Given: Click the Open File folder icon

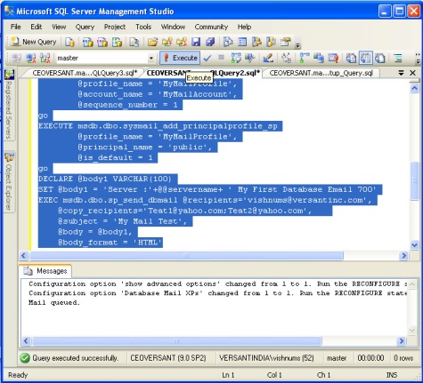Looking at the screenshot, I should (x=152, y=42).
